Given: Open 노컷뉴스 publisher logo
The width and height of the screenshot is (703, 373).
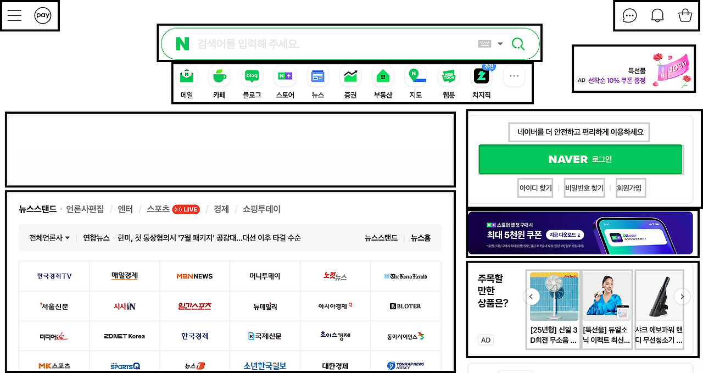Looking at the screenshot, I should coord(336,276).
